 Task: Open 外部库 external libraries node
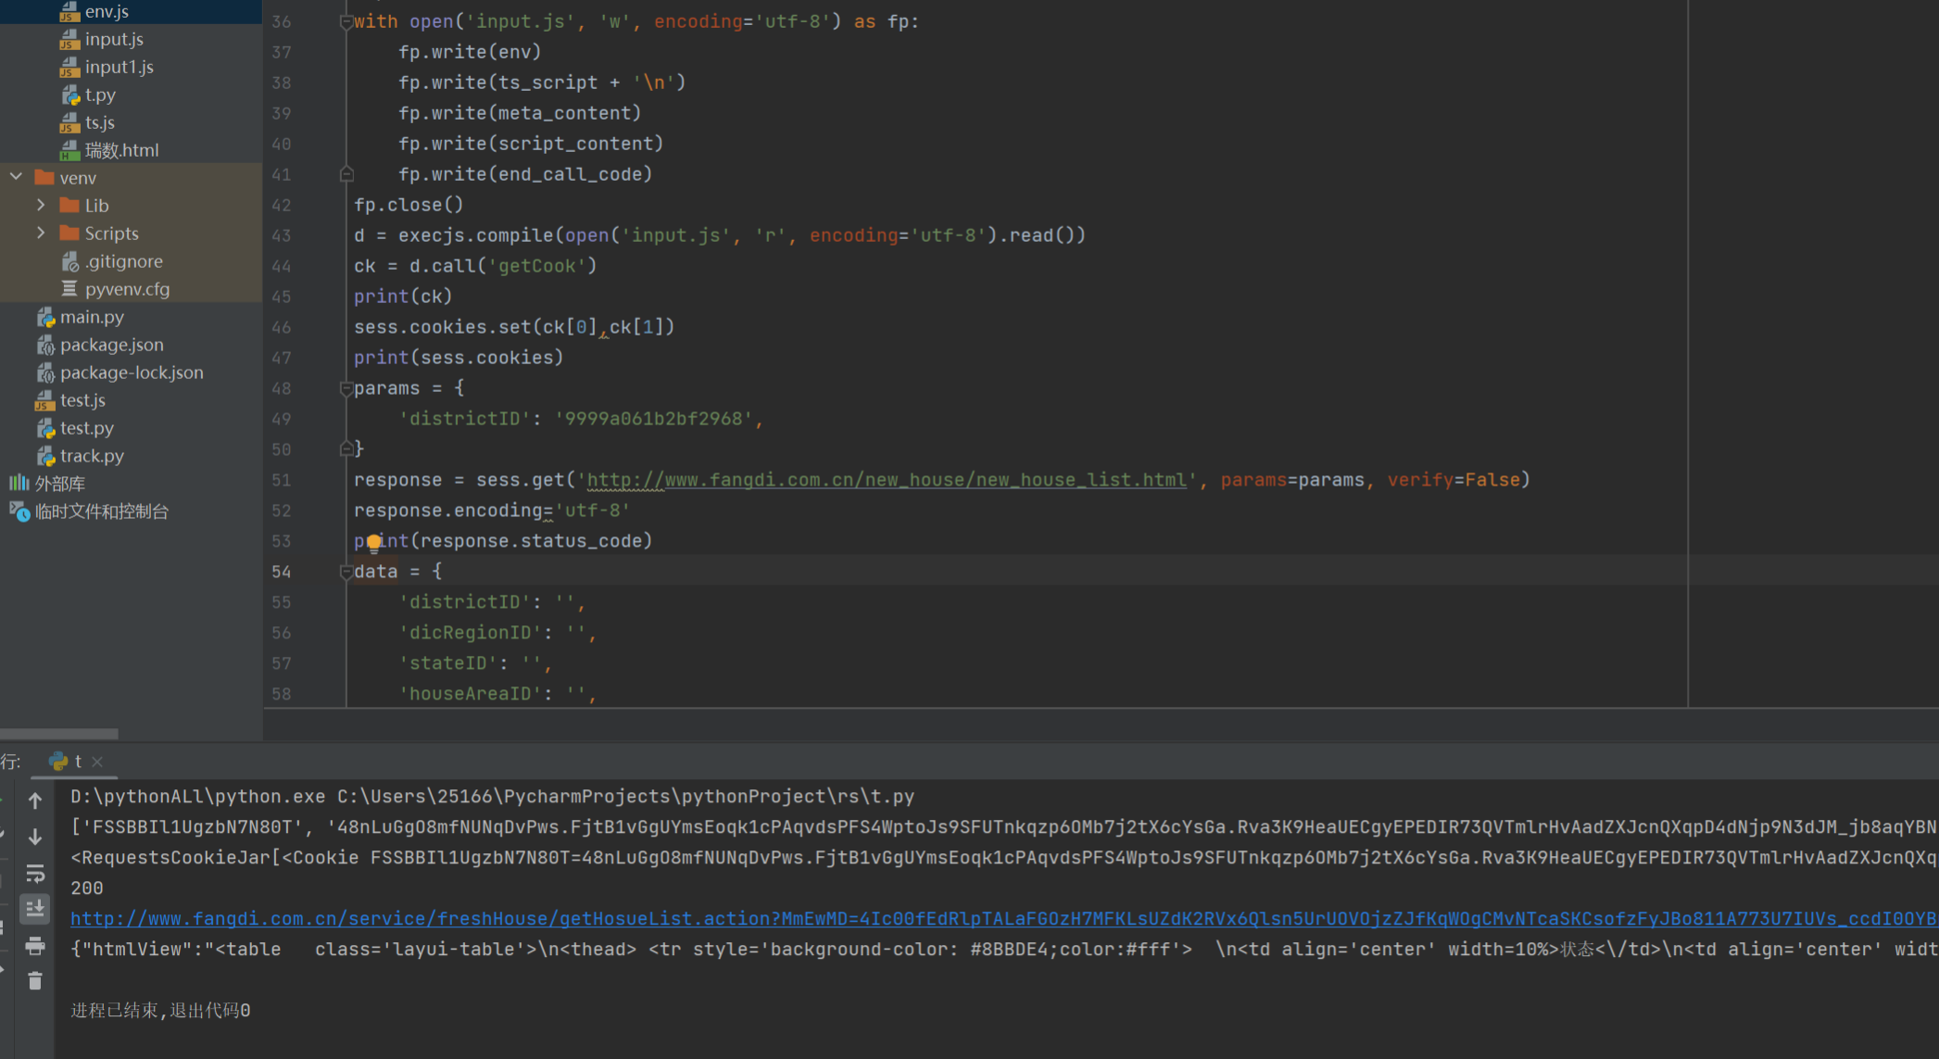[x=59, y=484]
